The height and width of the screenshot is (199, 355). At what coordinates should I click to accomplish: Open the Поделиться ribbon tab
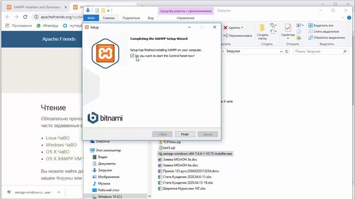point(131,18)
